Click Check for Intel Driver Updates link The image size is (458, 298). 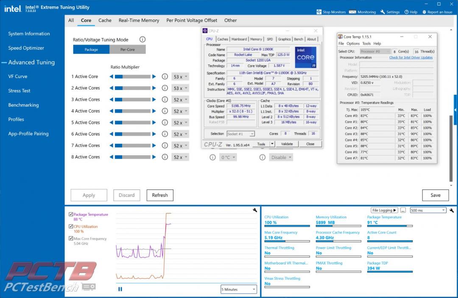[x=411, y=58]
